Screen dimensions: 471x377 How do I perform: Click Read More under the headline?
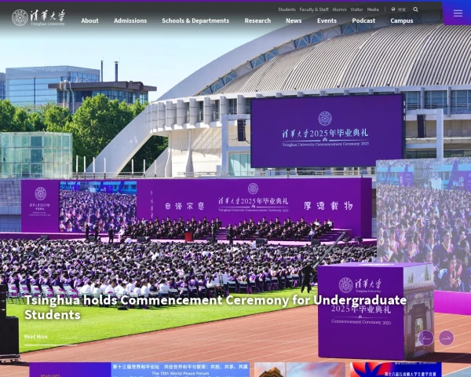click(36, 336)
